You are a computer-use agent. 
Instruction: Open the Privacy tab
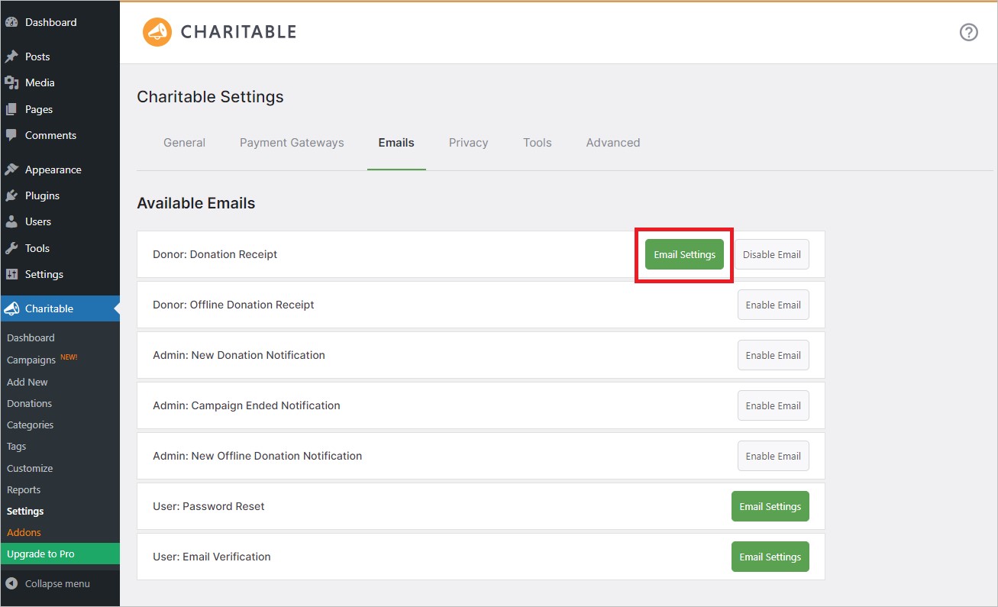pos(468,142)
